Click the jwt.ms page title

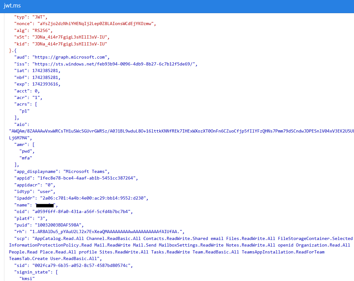click(x=12, y=6)
